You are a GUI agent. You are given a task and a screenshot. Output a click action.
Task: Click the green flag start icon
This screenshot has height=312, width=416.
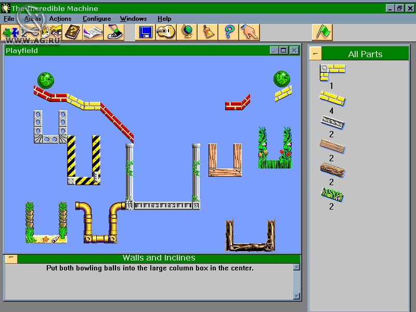pyautogui.click(x=322, y=32)
